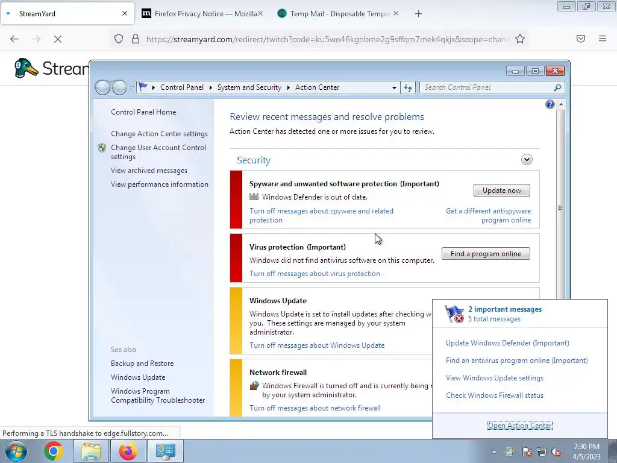Click the search magnifier icon in Control Panel
The image size is (617, 463).
pyautogui.click(x=557, y=87)
